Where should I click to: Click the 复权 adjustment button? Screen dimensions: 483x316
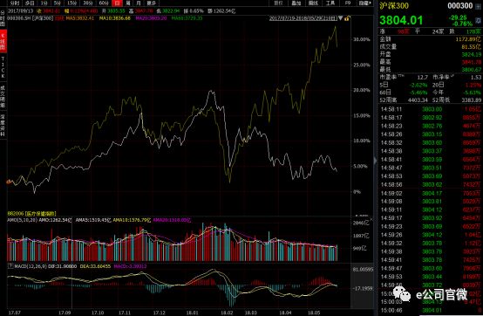coord(278,3)
